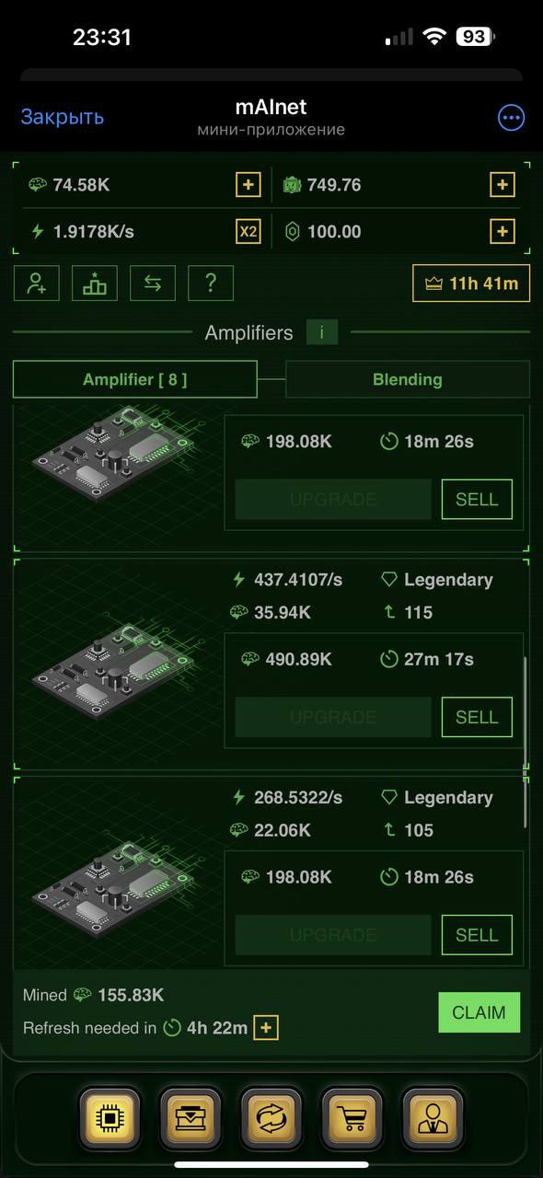Open the shopping cart store icon
The image size is (543, 1178).
pos(352,1118)
